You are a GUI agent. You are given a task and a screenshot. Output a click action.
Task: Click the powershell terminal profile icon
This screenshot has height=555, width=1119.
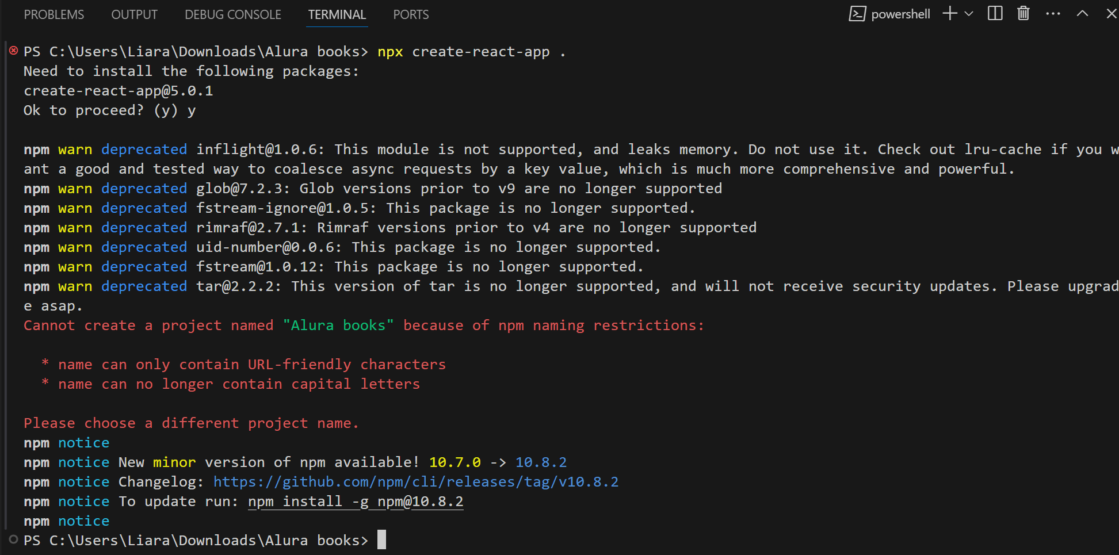coord(857,14)
